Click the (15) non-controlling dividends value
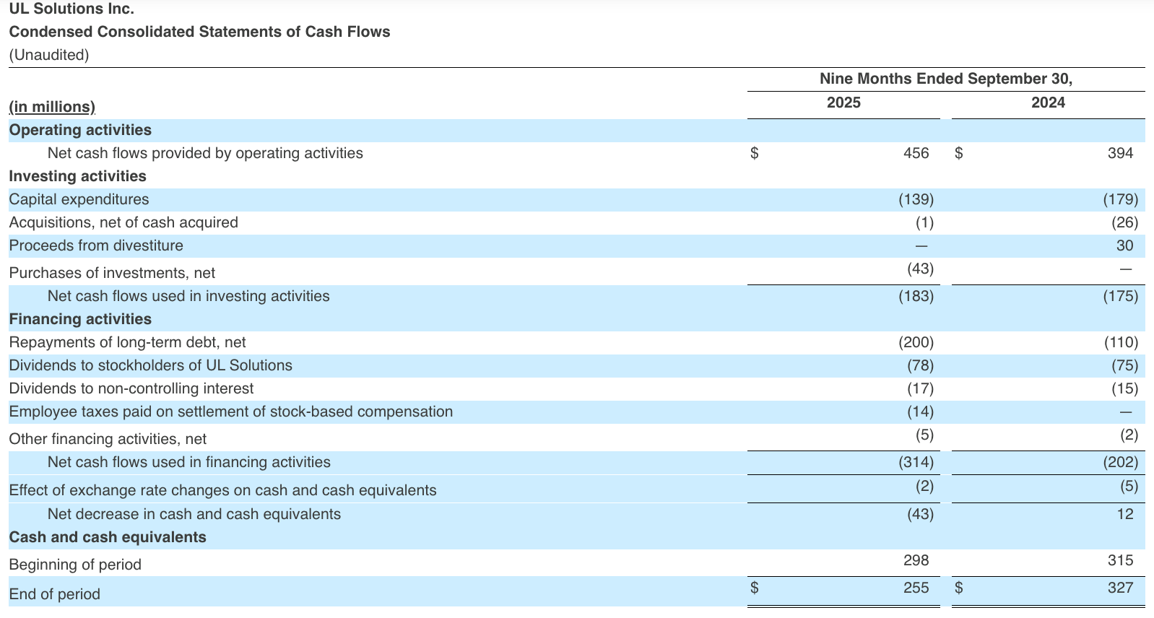 coord(1125,388)
